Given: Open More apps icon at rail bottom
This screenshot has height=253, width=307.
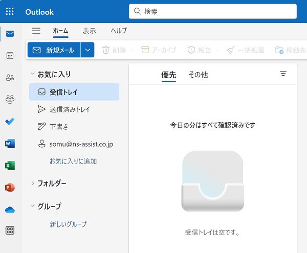Looking at the screenshot, I should click(10, 231).
